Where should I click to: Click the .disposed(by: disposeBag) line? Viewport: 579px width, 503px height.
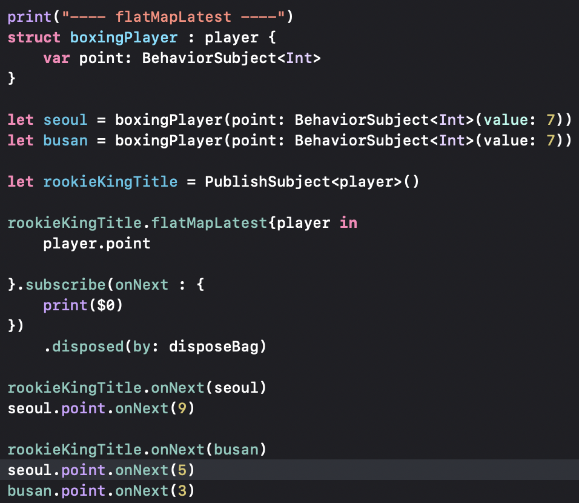(x=155, y=347)
